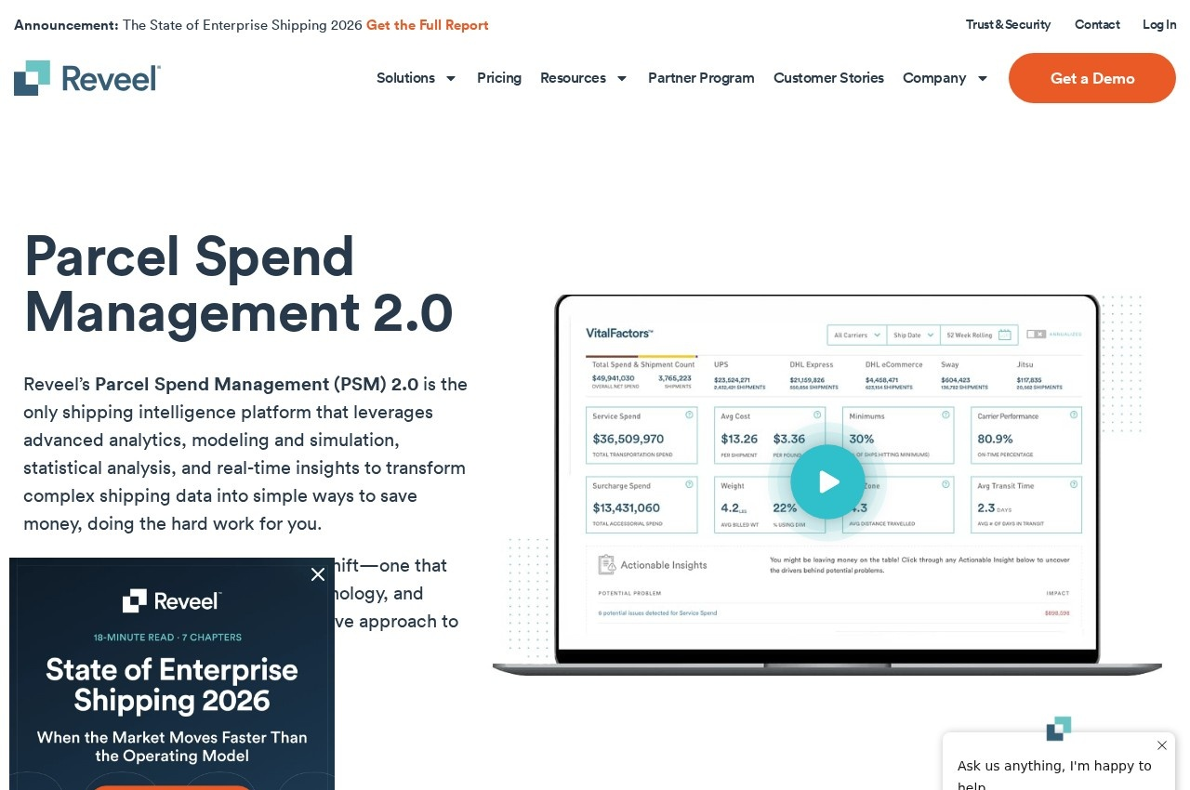Click the Log In link
The image size is (1190, 790).
[1159, 24]
